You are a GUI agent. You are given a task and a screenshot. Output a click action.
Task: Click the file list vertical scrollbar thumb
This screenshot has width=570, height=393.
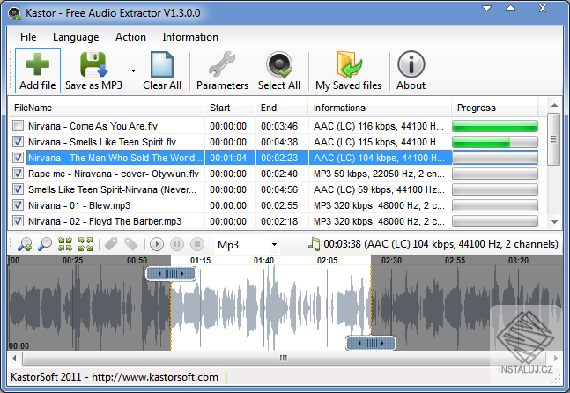click(554, 139)
